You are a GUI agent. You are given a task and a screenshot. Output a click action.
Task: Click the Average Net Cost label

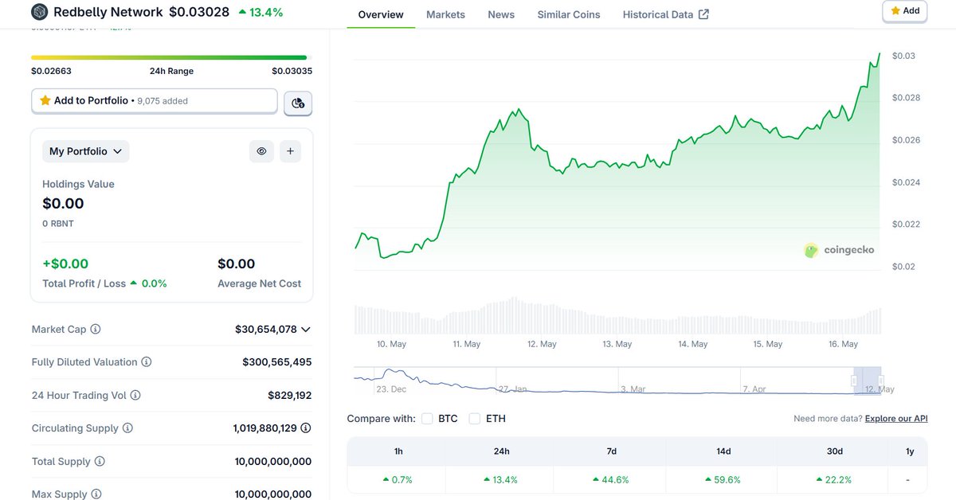(259, 283)
